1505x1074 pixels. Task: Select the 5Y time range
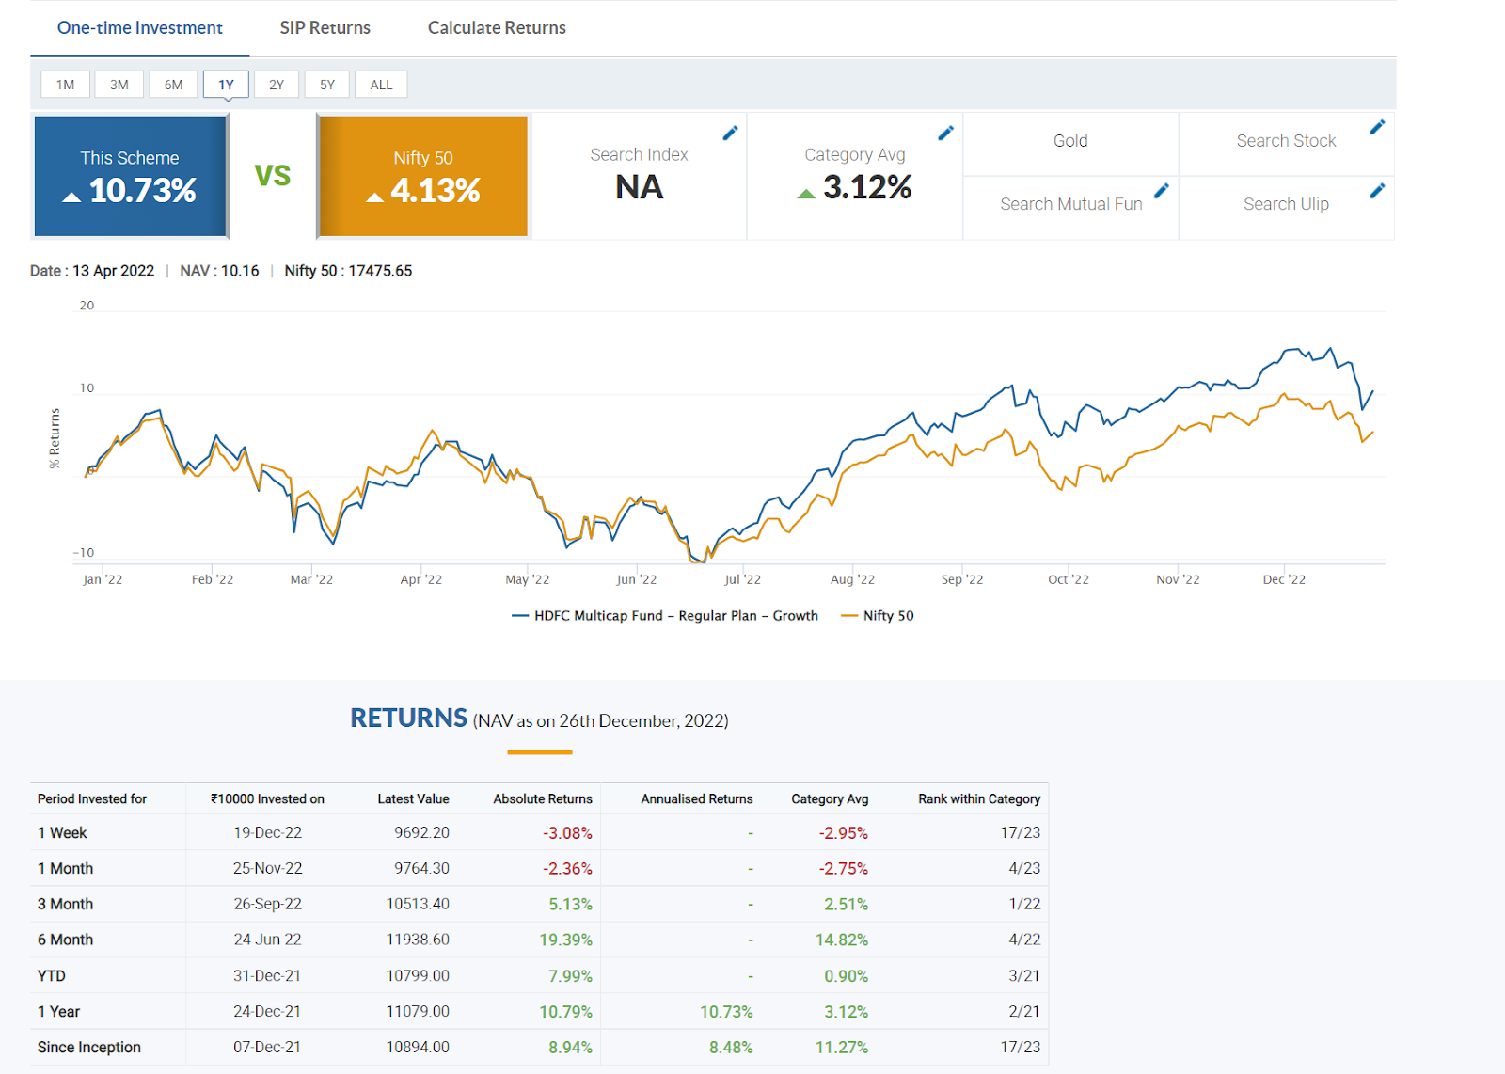(x=327, y=85)
